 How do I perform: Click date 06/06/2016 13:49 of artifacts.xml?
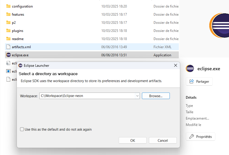114,47
